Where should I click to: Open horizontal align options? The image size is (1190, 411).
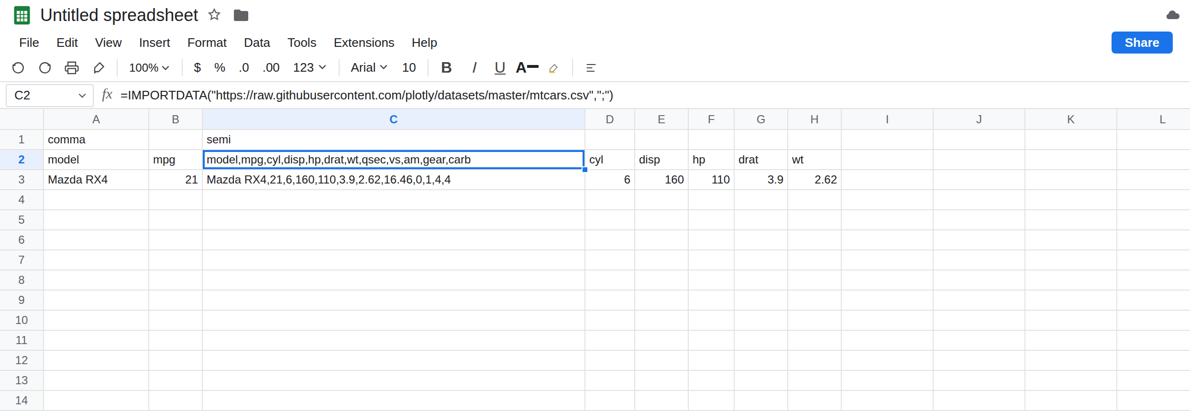click(x=591, y=68)
